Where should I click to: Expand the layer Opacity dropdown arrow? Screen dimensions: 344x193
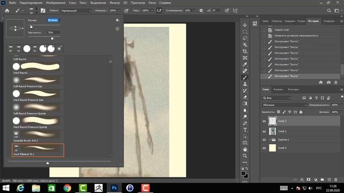click(341, 105)
